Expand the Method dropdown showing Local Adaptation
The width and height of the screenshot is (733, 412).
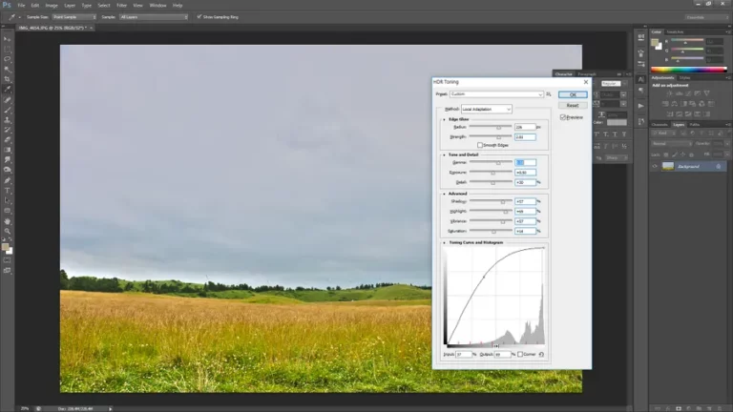pyautogui.click(x=487, y=109)
